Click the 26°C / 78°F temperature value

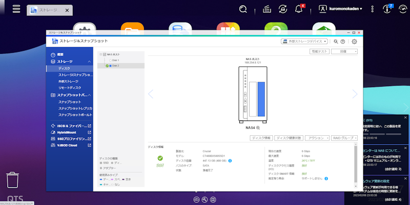click(308, 160)
